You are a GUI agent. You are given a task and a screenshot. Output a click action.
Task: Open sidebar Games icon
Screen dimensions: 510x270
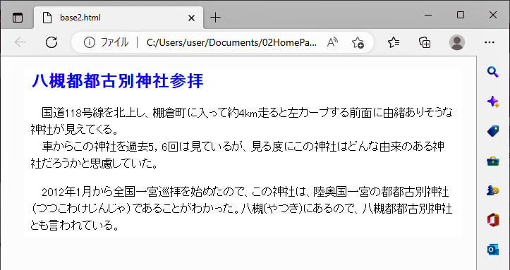coord(493,190)
